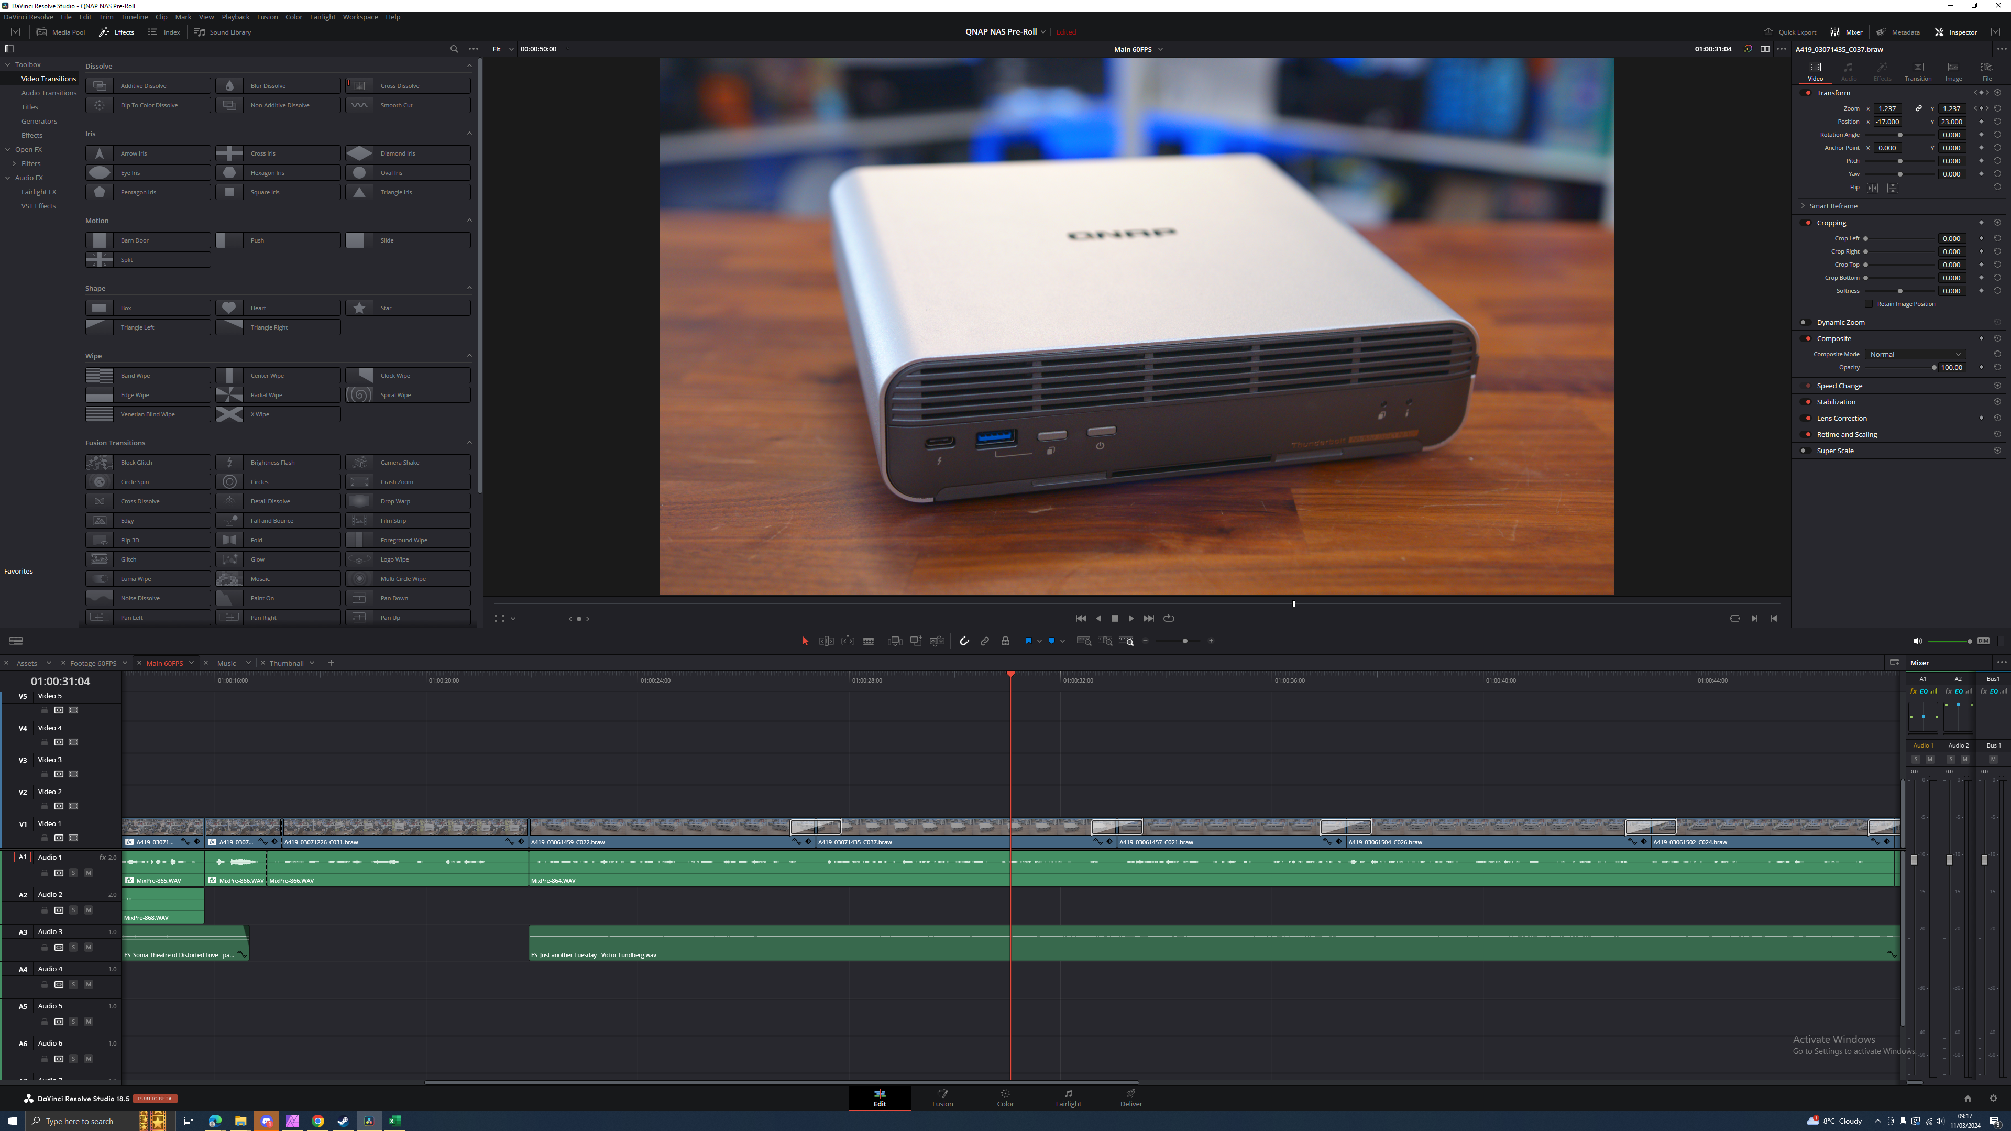The height and width of the screenshot is (1131, 2011).
Task: Click the position lock padlock icon
Action: (x=1006, y=641)
